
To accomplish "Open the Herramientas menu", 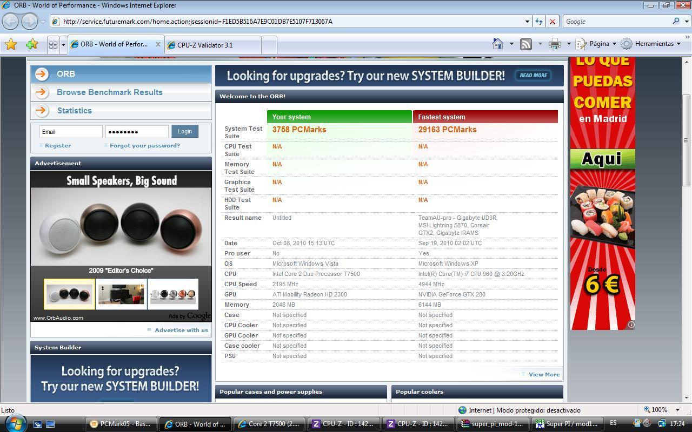I will pos(651,44).
